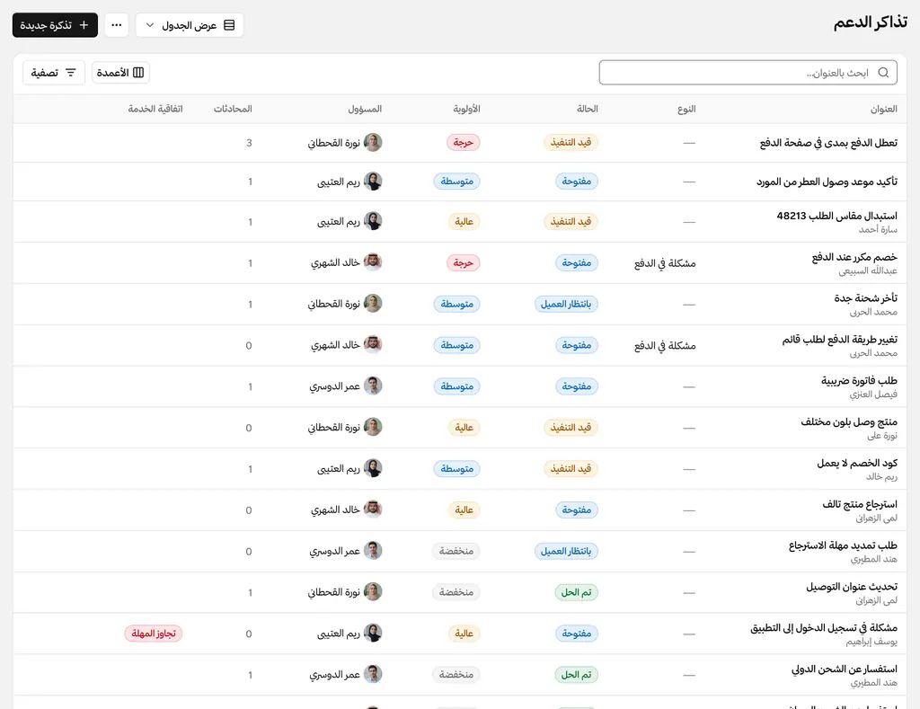Click the search magnifier icon
Image resolution: width=920 pixels, height=709 pixels.
click(x=883, y=73)
